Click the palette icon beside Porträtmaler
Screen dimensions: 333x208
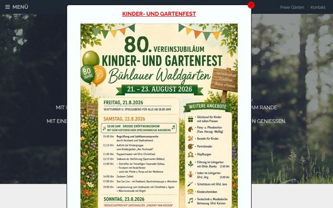[190, 146]
